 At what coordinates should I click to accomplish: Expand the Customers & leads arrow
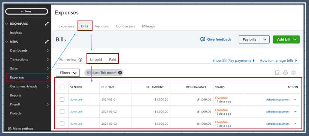(48, 86)
